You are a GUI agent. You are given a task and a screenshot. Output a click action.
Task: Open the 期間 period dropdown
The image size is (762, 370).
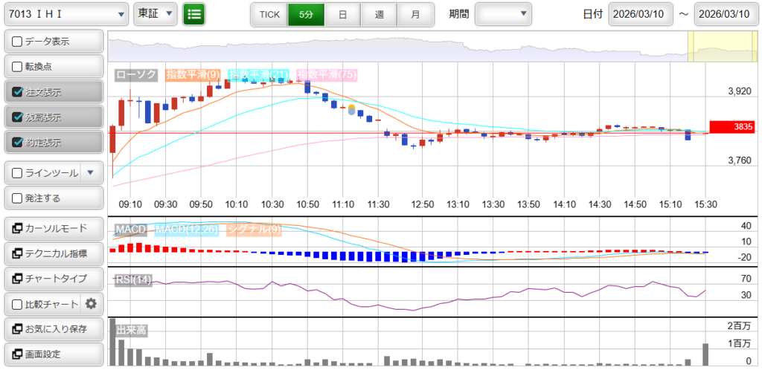click(504, 14)
